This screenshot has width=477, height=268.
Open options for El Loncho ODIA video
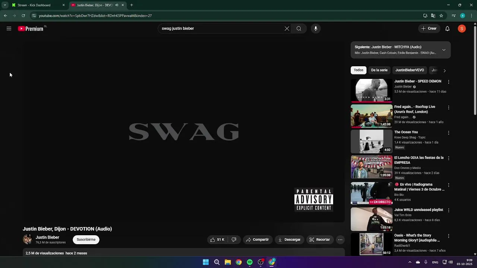coord(449,159)
